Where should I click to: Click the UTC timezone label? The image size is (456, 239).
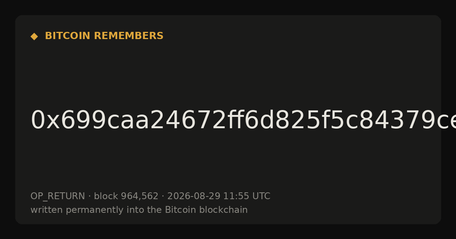tap(261, 197)
